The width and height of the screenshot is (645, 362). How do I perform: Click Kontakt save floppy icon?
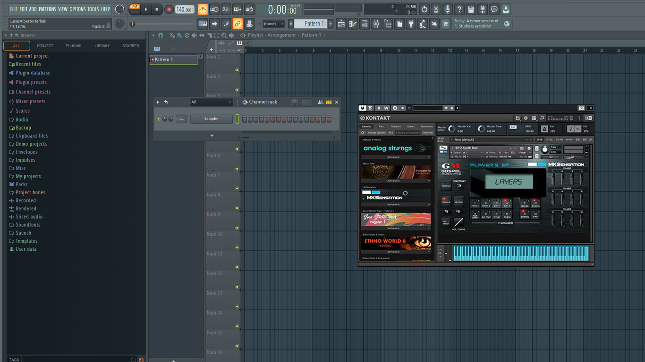(518, 118)
